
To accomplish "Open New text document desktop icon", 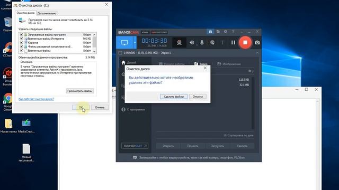I will (26, 153).
